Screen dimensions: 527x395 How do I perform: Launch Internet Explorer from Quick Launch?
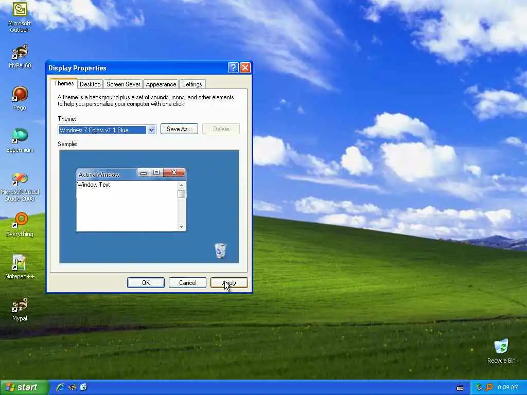(61, 387)
